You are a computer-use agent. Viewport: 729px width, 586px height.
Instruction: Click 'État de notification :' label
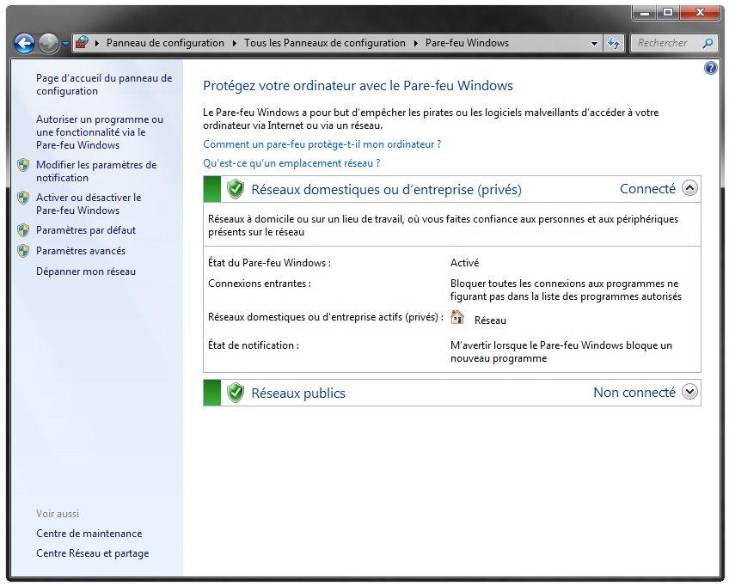point(254,345)
